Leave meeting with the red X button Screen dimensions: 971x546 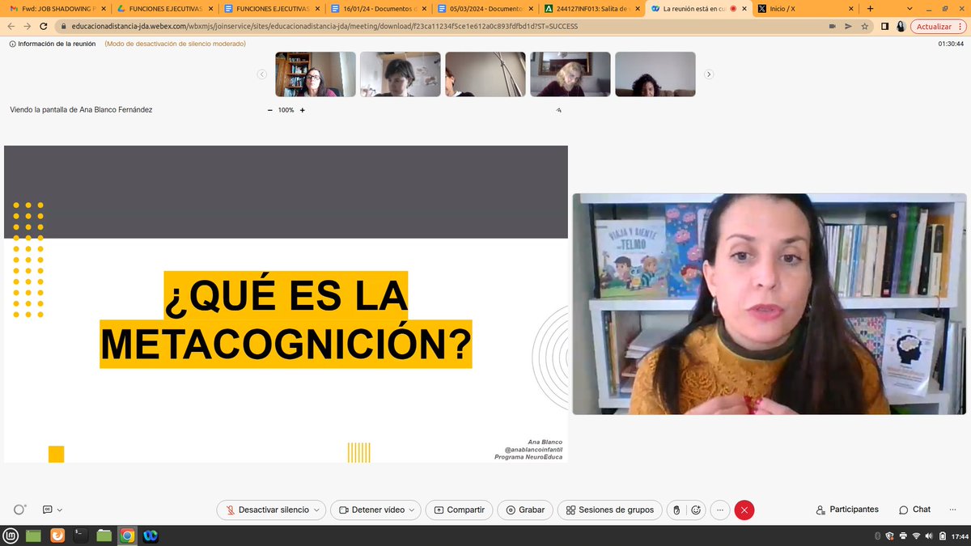tap(744, 510)
